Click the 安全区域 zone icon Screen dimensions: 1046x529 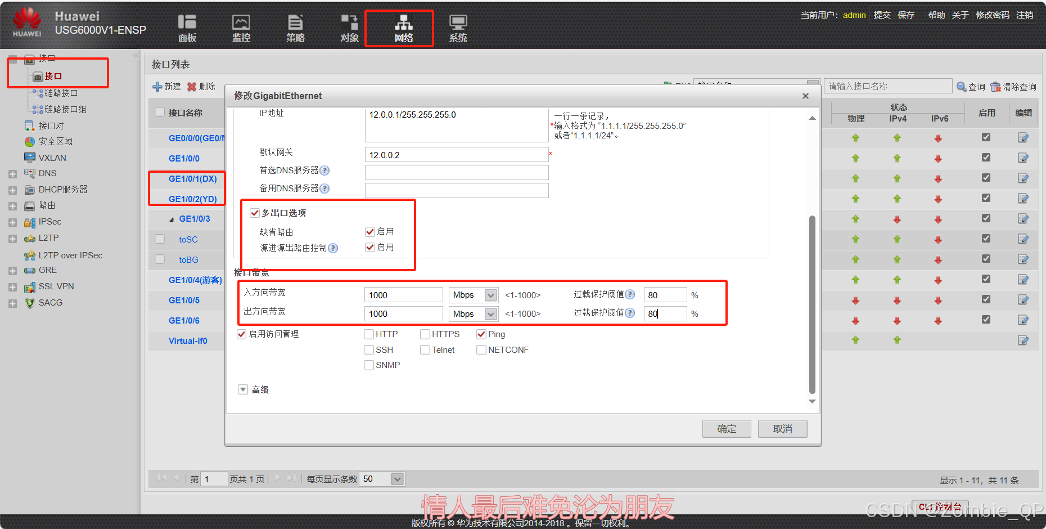(30, 141)
